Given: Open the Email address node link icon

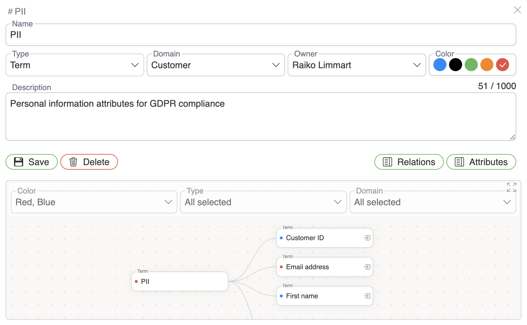Looking at the screenshot, I should coord(367,267).
